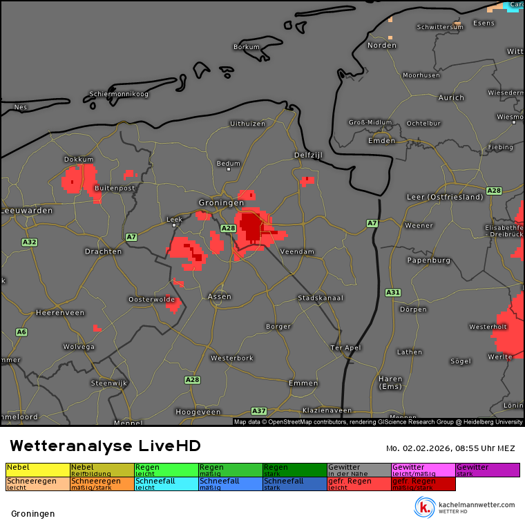Screen dimensions: 525x525
Task: Click the kachelmannwetter.com text
Action: click(477, 505)
